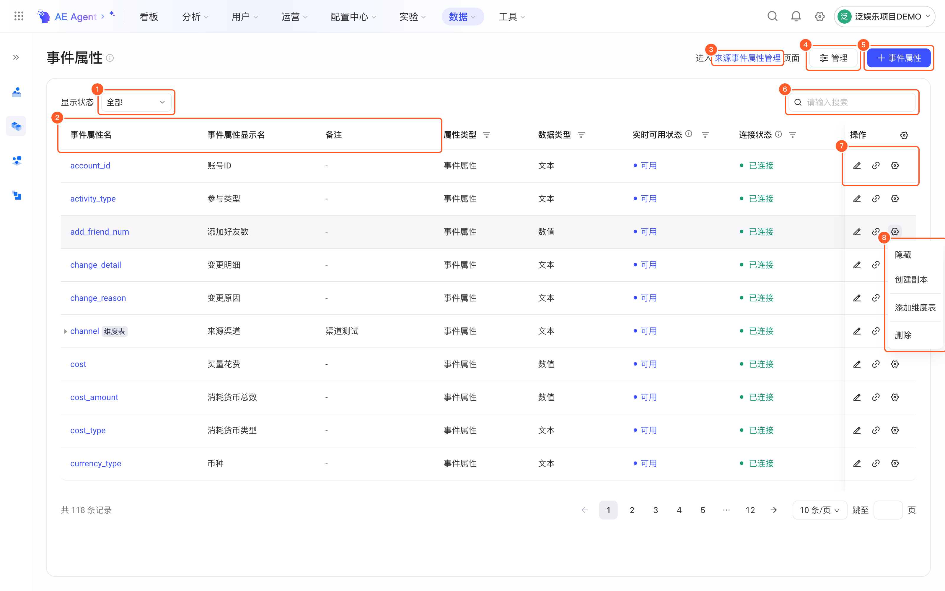This screenshot has width=945, height=591.
Task: Open column settings gear in 操作 header
Action: tap(904, 135)
